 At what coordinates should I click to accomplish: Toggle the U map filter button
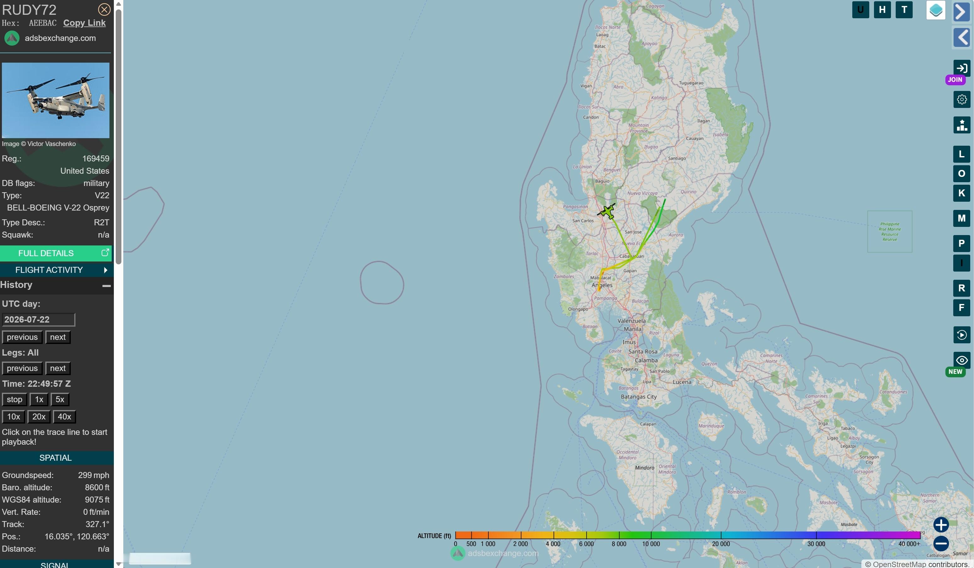(860, 10)
